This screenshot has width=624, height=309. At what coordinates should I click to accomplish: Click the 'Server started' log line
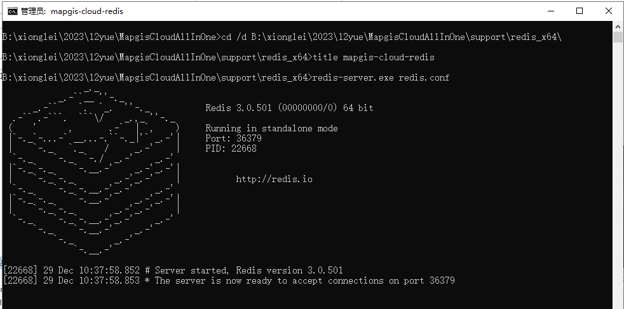click(x=173, y=270)
